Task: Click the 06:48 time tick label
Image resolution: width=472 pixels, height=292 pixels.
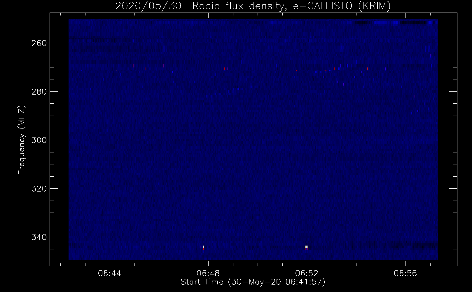Action: [x=208, y=274]
